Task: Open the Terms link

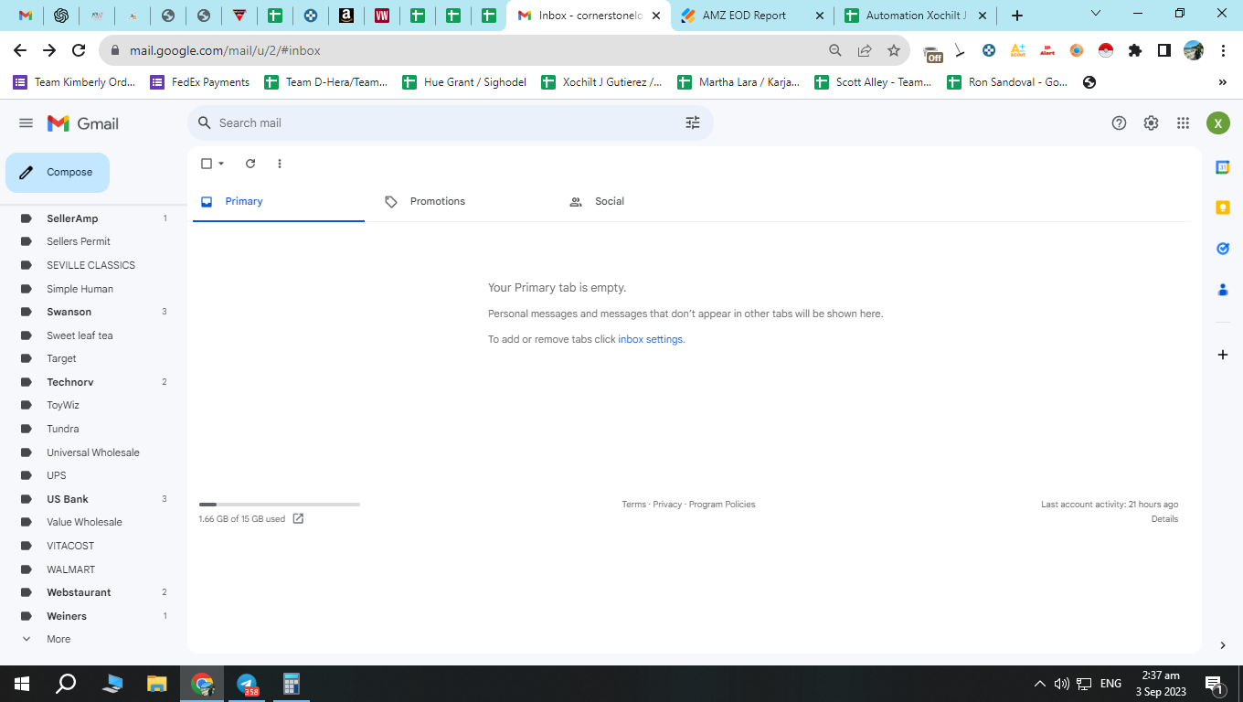Action: (x=633, y=505)
